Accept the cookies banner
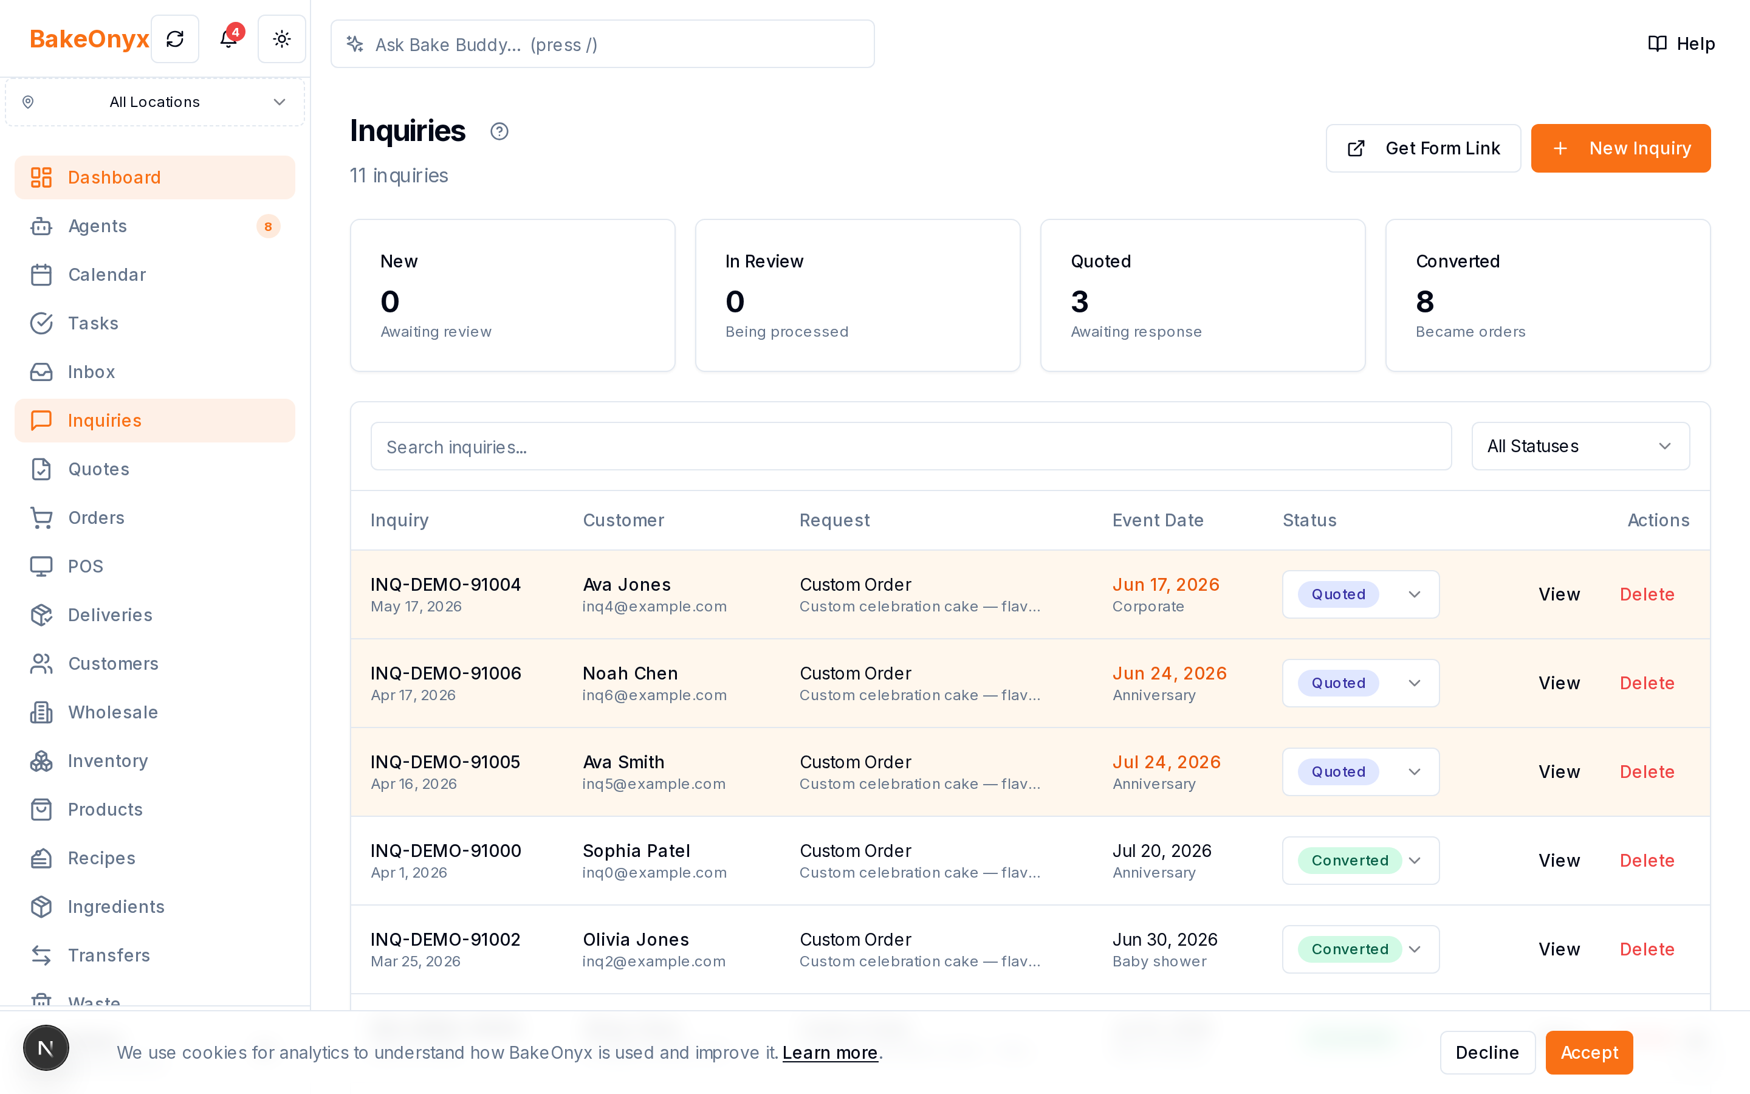The image size is (1750, 1094). pyautogui.click(x=1589, y=1052)
